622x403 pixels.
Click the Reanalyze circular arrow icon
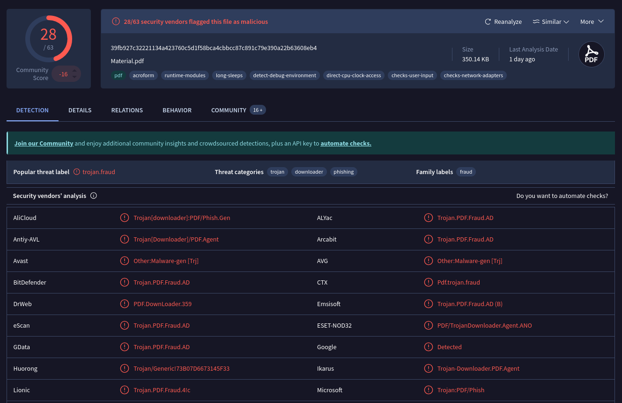488,22
